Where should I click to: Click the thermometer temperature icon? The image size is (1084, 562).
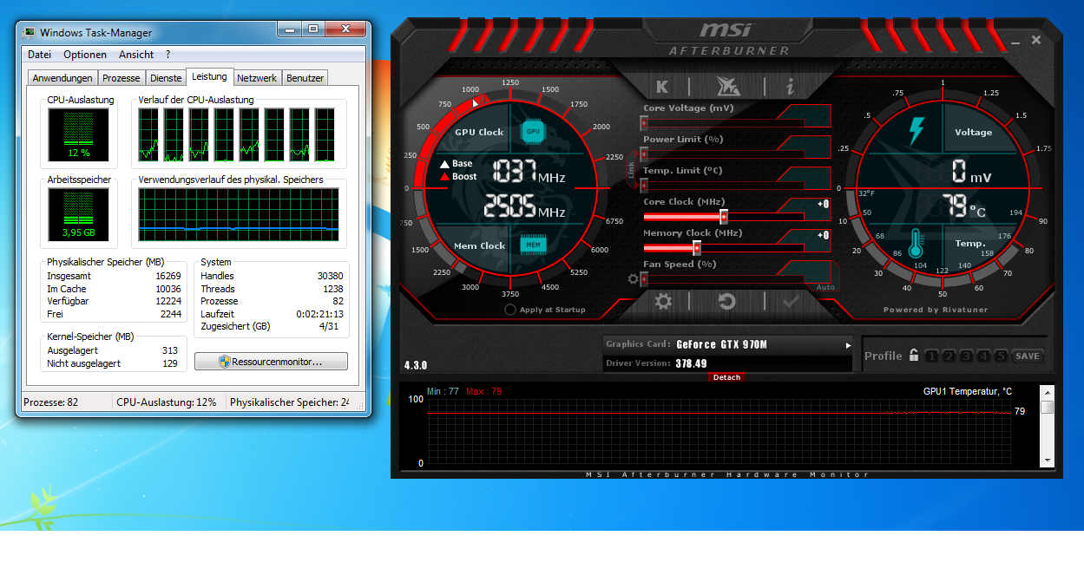pos(916,245)
